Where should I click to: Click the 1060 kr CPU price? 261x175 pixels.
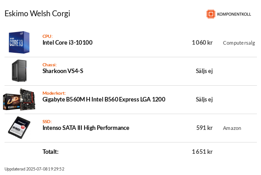[202, 43]
